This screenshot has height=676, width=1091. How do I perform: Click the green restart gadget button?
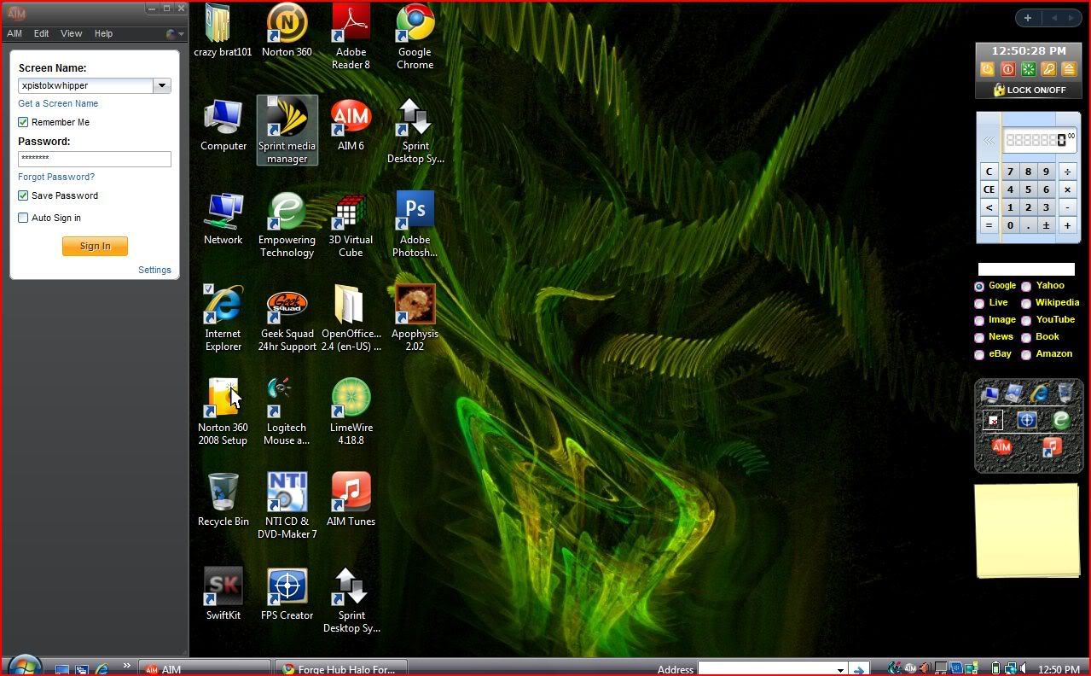pos(1029,69)
